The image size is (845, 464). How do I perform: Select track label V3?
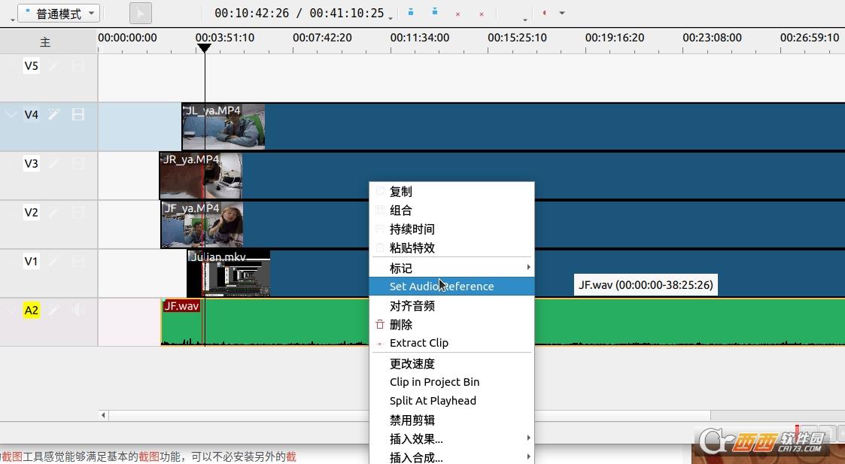tap(32, 163)
